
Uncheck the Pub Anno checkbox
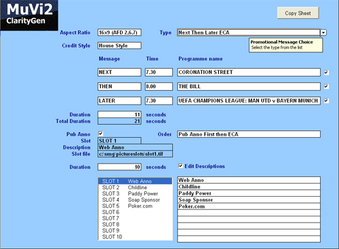coord(100,134)
